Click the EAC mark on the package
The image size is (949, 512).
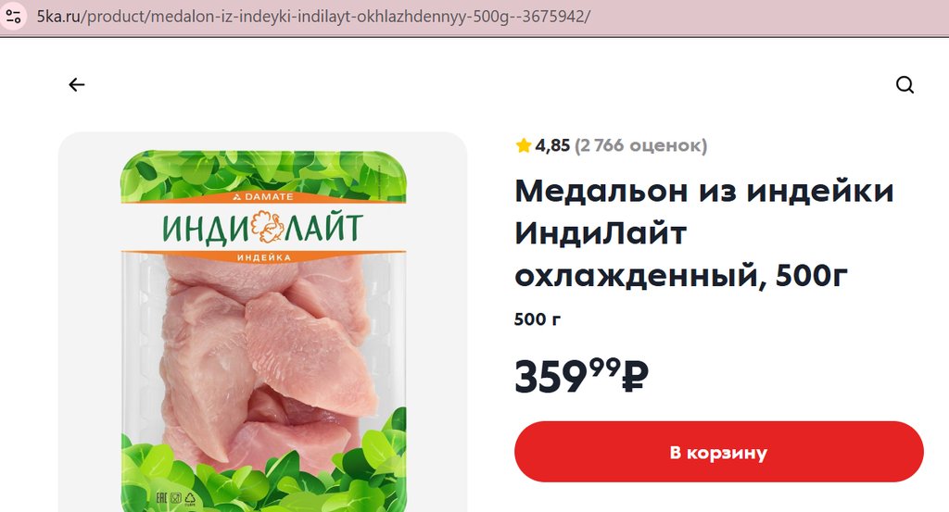click(161, 498)
